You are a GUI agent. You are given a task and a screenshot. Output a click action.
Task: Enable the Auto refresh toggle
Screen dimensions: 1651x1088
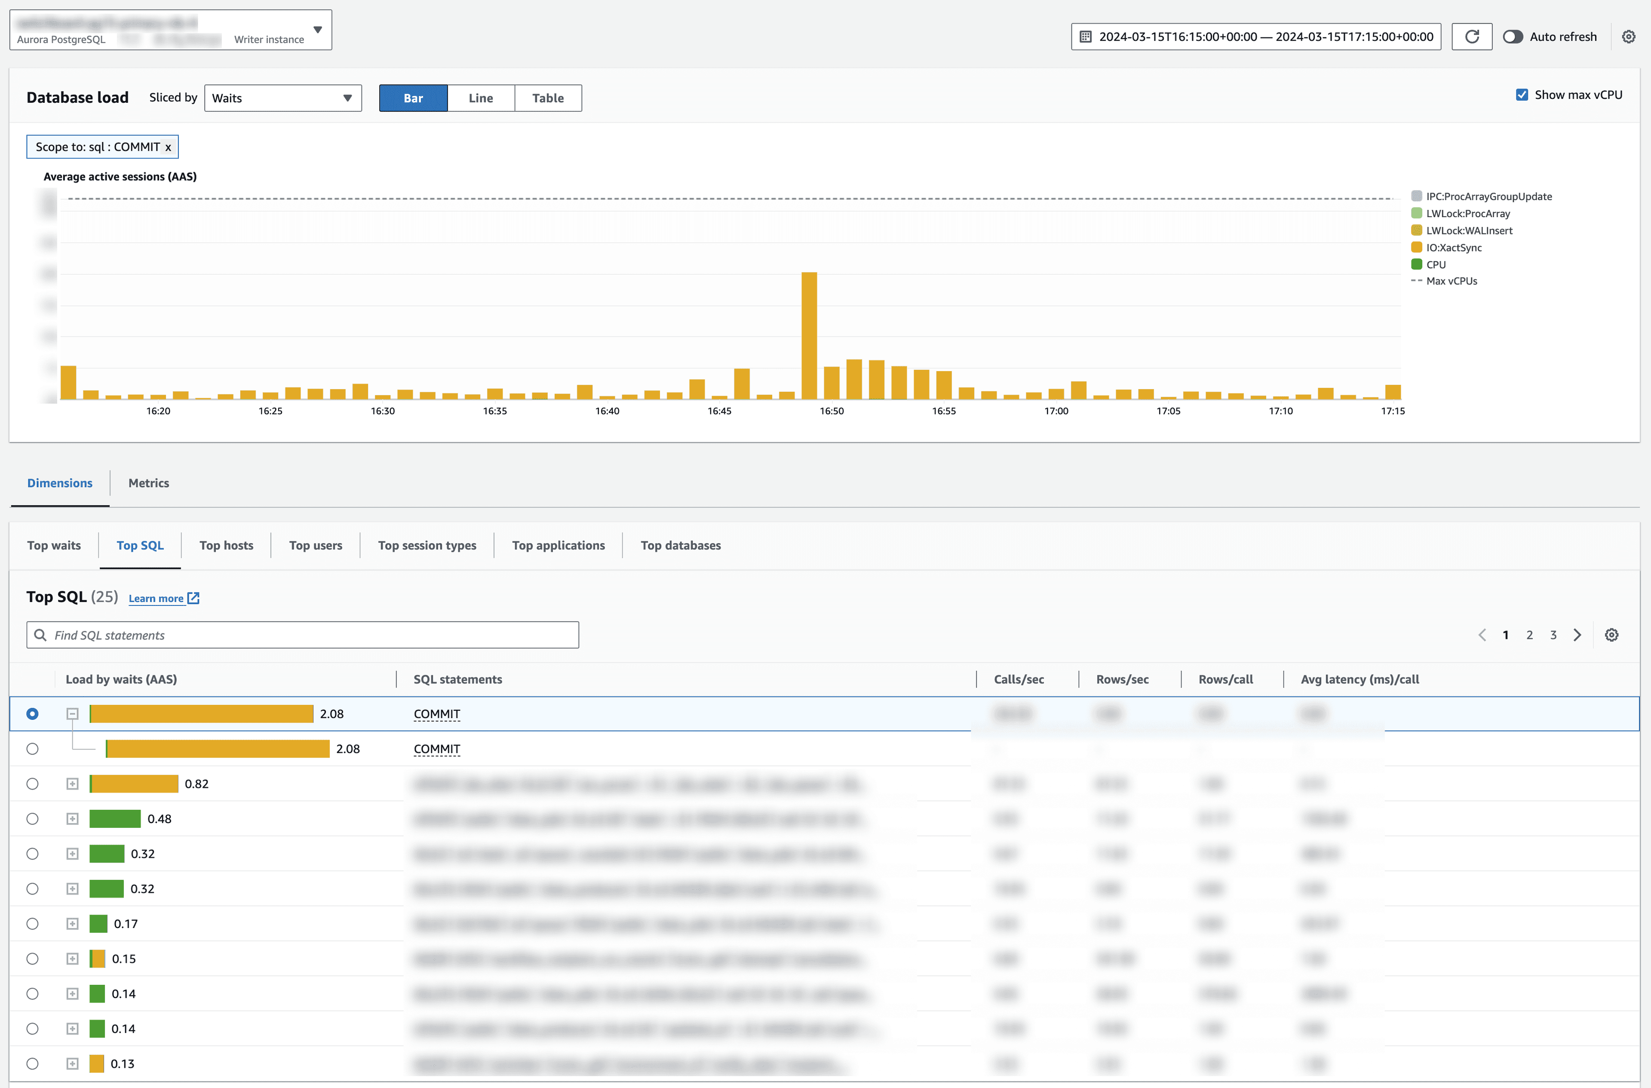click(1513, 37)
